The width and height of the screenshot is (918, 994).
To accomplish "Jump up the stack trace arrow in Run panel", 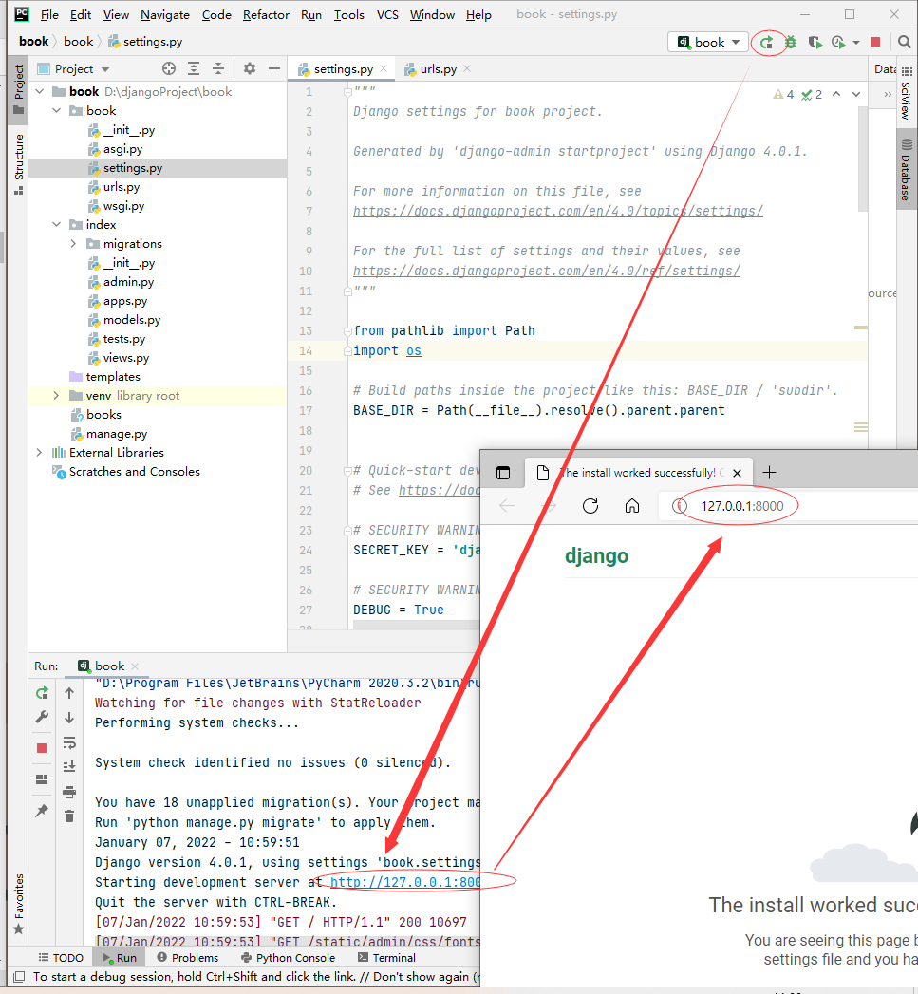I will 69,693.
